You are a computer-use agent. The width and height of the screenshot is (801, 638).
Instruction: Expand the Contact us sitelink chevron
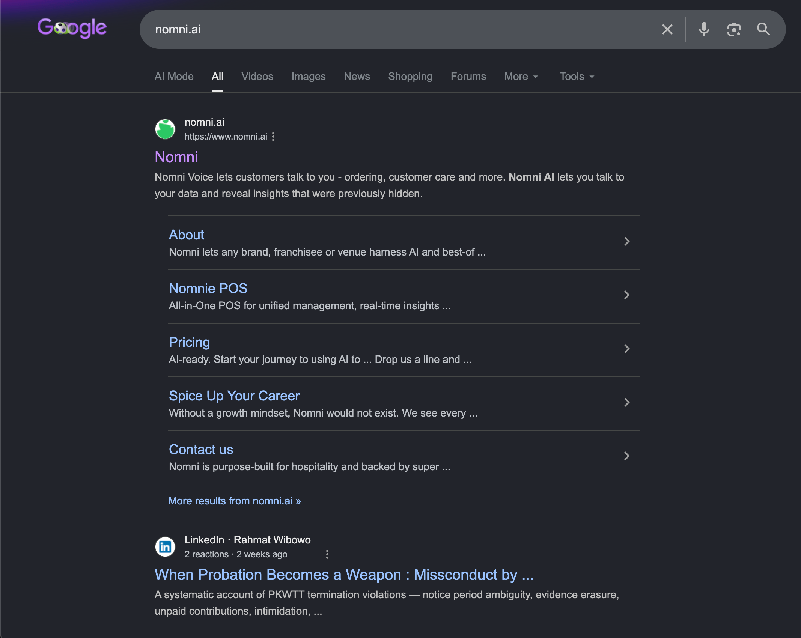pos(627,456)
